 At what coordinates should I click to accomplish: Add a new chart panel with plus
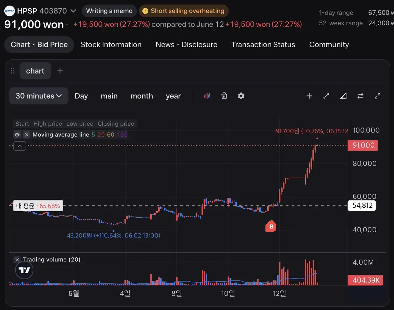click(60, 71)
